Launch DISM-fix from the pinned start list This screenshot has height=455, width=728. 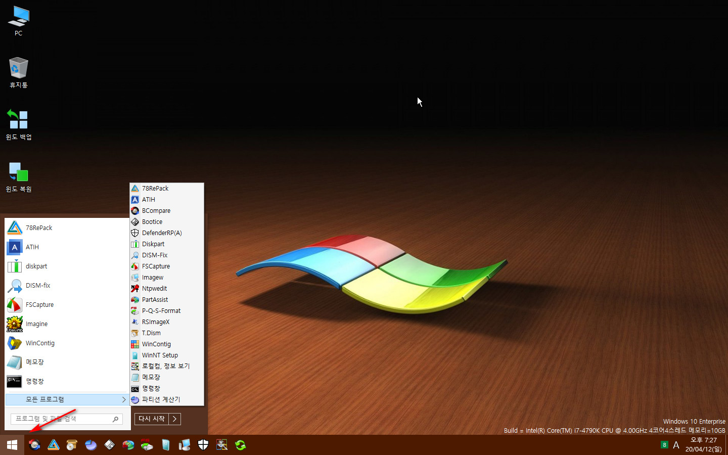click(x=67, y=286)
